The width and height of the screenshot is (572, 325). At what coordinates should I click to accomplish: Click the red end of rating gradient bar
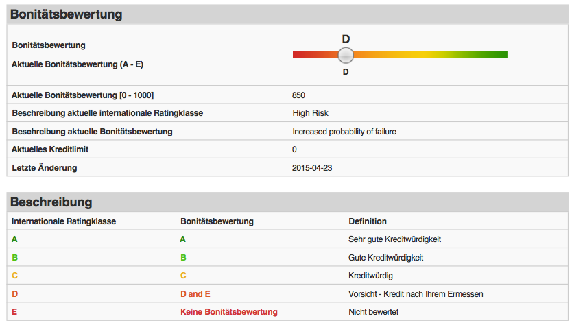click(298, 55)
